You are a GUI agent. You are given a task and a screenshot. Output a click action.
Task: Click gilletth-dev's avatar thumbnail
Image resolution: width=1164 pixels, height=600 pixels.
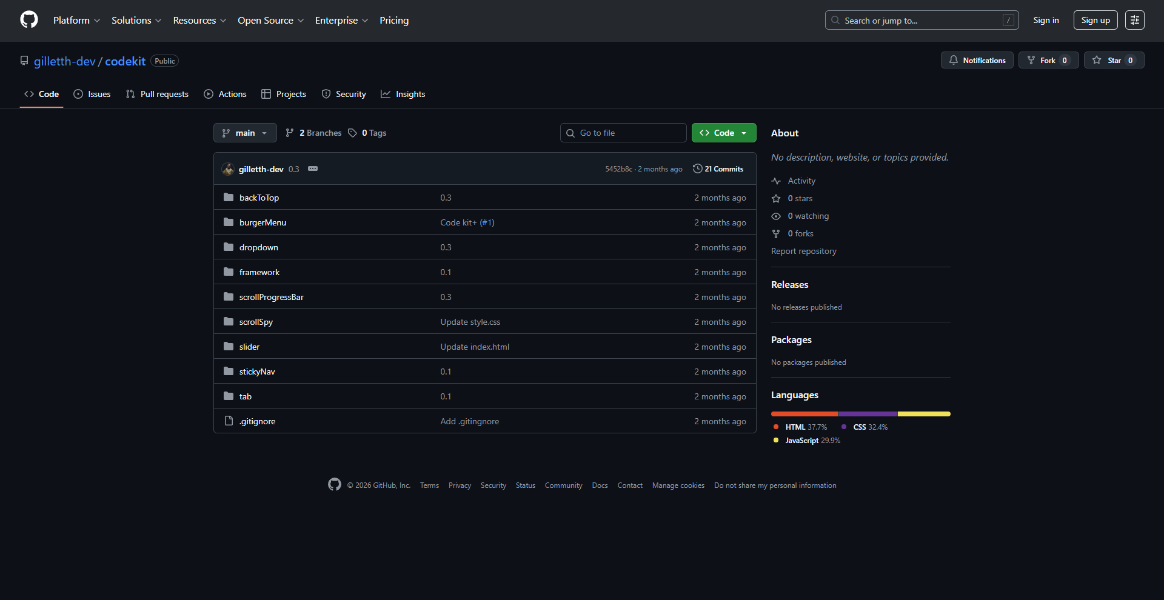[x=228, y=168]
